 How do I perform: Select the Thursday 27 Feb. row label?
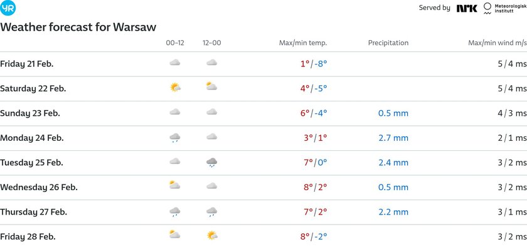(34, 212)
